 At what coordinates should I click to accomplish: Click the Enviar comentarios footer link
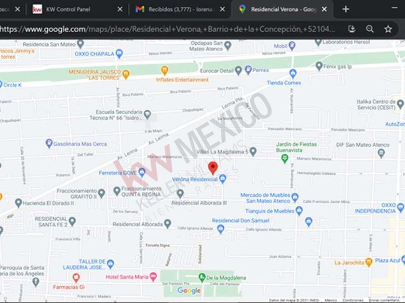[x=384, y=301]
